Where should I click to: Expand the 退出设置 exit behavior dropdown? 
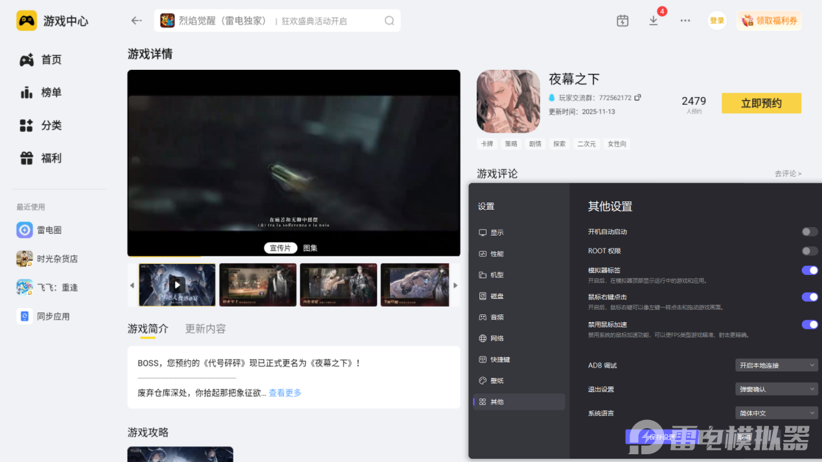pos(776,388)
